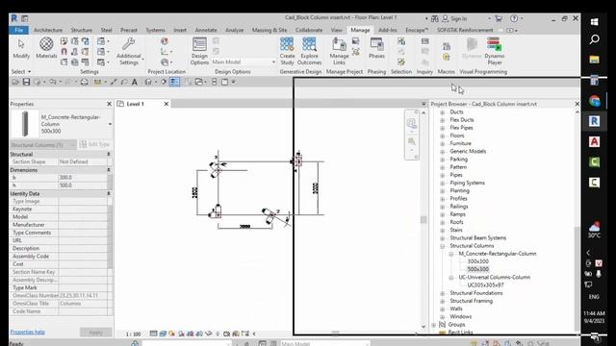Open the Design Options tool
Image resolution: width=616 pixels, height=346 pixels.
click(199, 51)
